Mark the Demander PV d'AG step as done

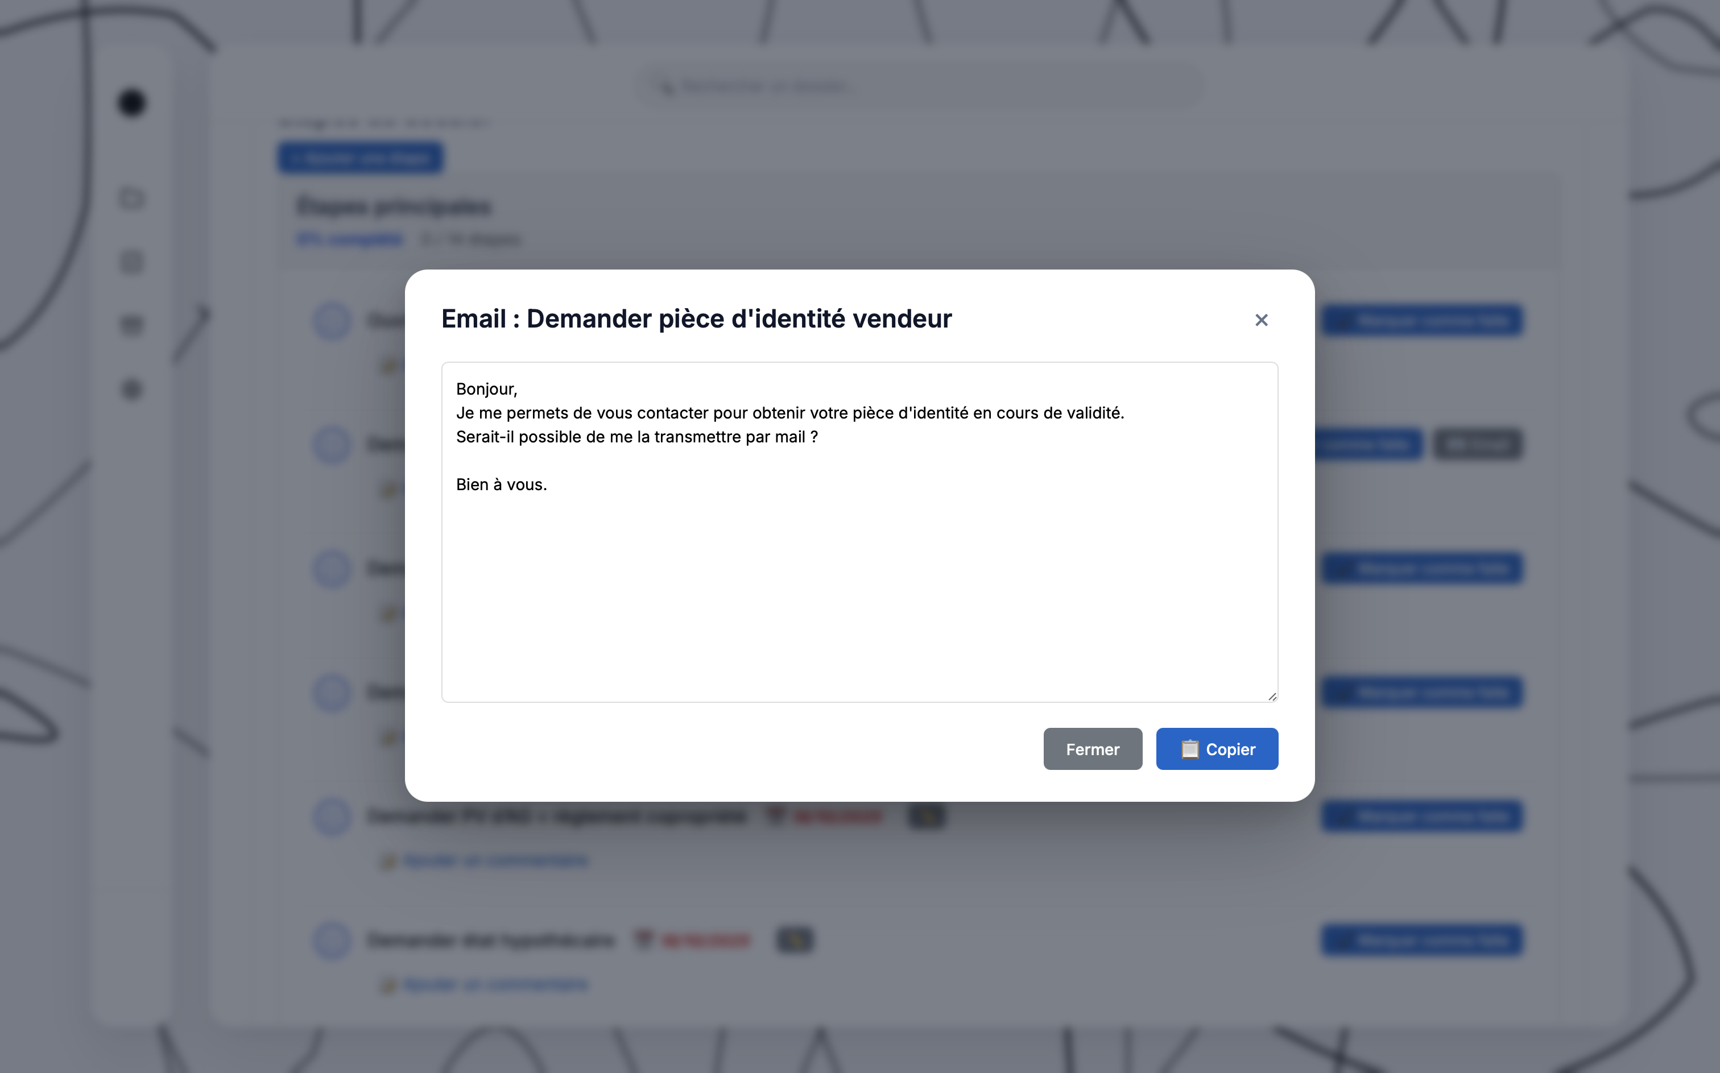[1422, 816]
